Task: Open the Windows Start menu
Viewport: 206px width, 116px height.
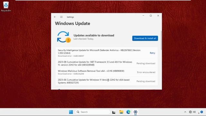Action: (x=71, y=112)
